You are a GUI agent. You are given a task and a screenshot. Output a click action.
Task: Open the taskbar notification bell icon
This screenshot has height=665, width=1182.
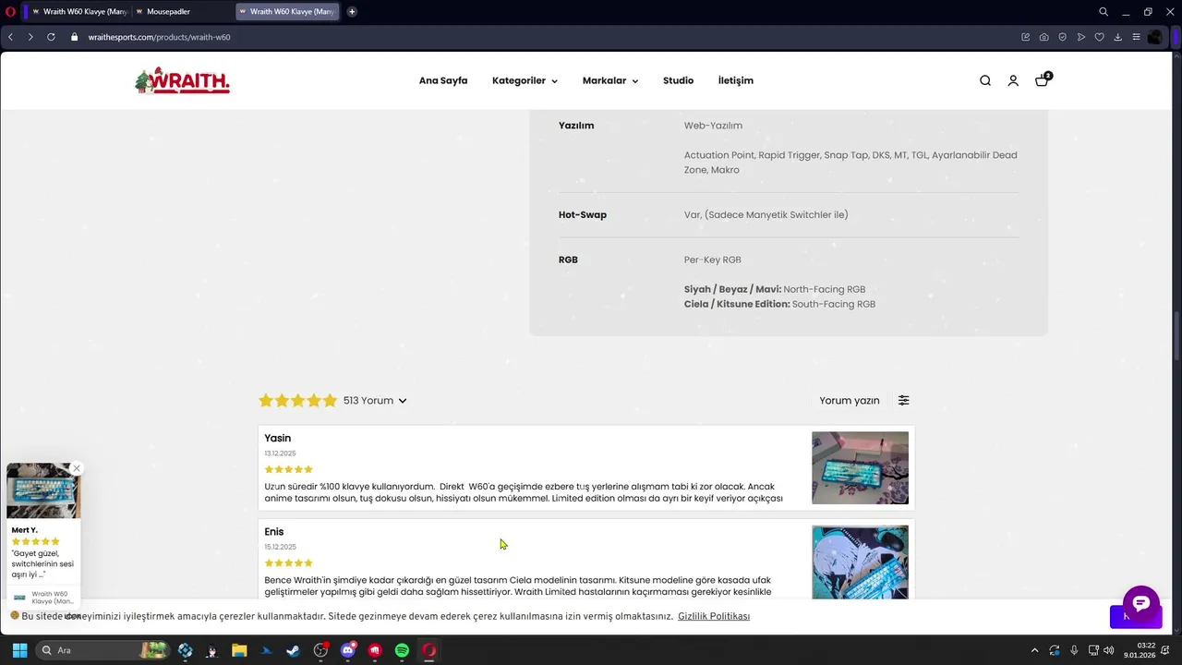click(x=1165, y=650)
